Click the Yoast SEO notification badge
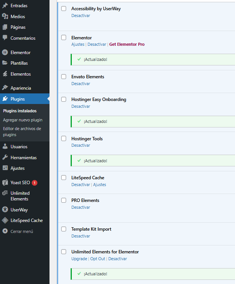235x284 pixels. pyautogui.click(x=34, y=183)
